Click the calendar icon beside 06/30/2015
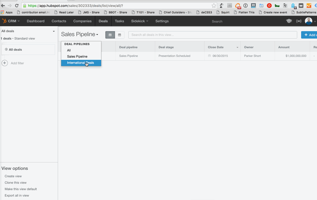Screen dimensions: 317x200 210,56
